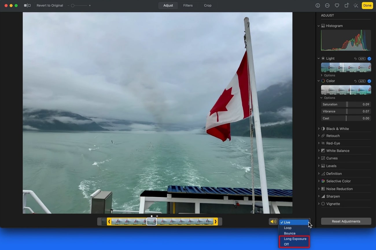Click the Rotate icon in toolbar
Screen dimensions: 376x250
(x=346, y=5)
